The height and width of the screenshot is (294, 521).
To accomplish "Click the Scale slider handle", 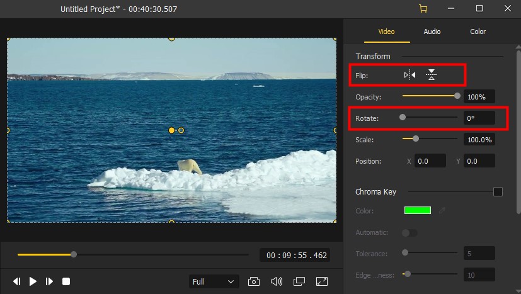I will point(416,139).
